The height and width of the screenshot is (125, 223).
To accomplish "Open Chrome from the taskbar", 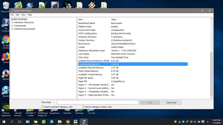I will [x=68, y=122].
